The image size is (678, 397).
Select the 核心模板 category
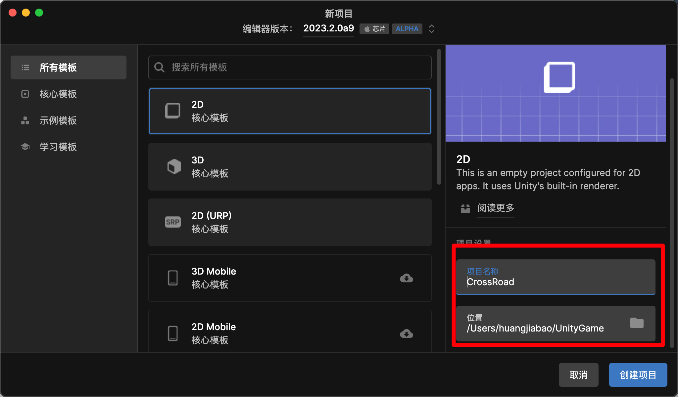pyautogui.click(x=69, y=94)
